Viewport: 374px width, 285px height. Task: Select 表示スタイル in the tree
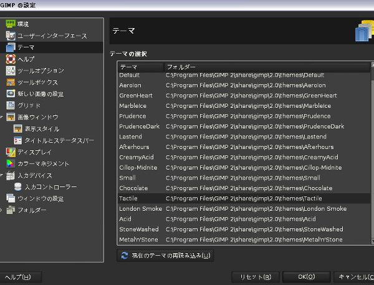[x=39, y=128]
